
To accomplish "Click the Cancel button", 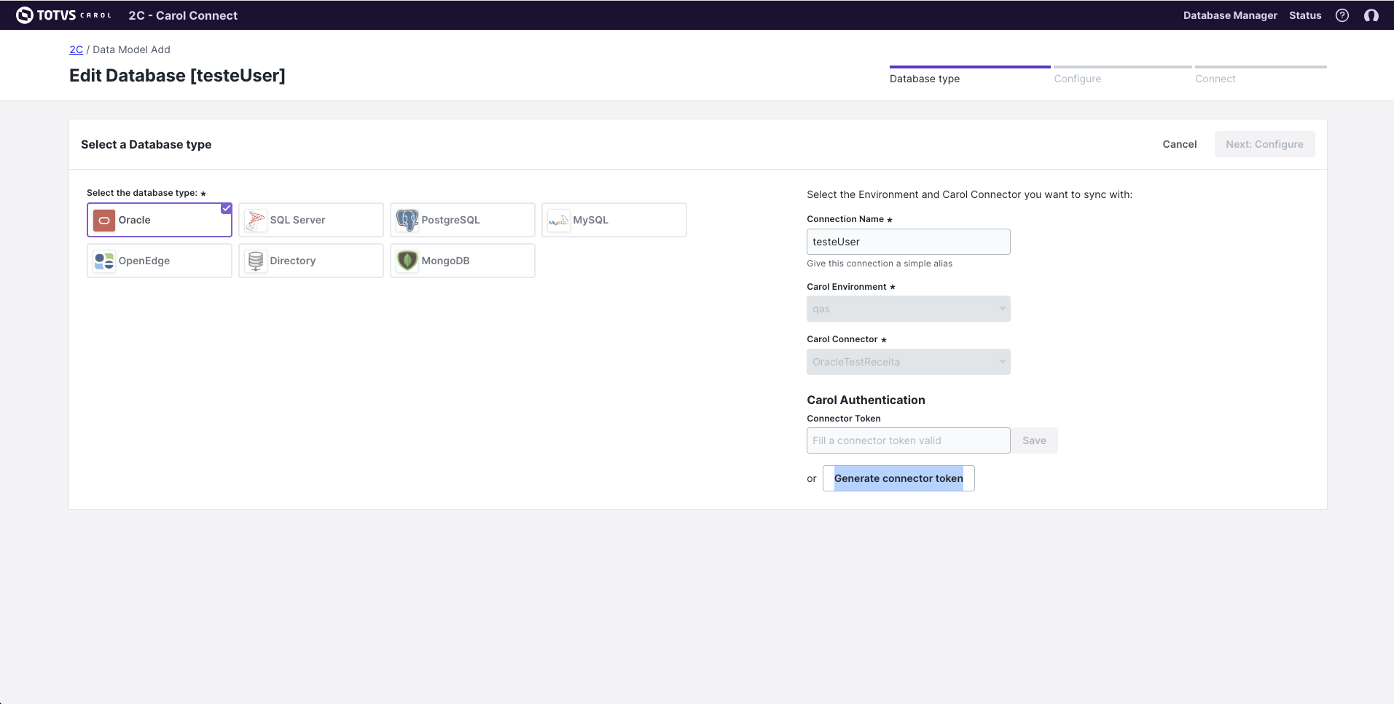I will [1179, 144].
